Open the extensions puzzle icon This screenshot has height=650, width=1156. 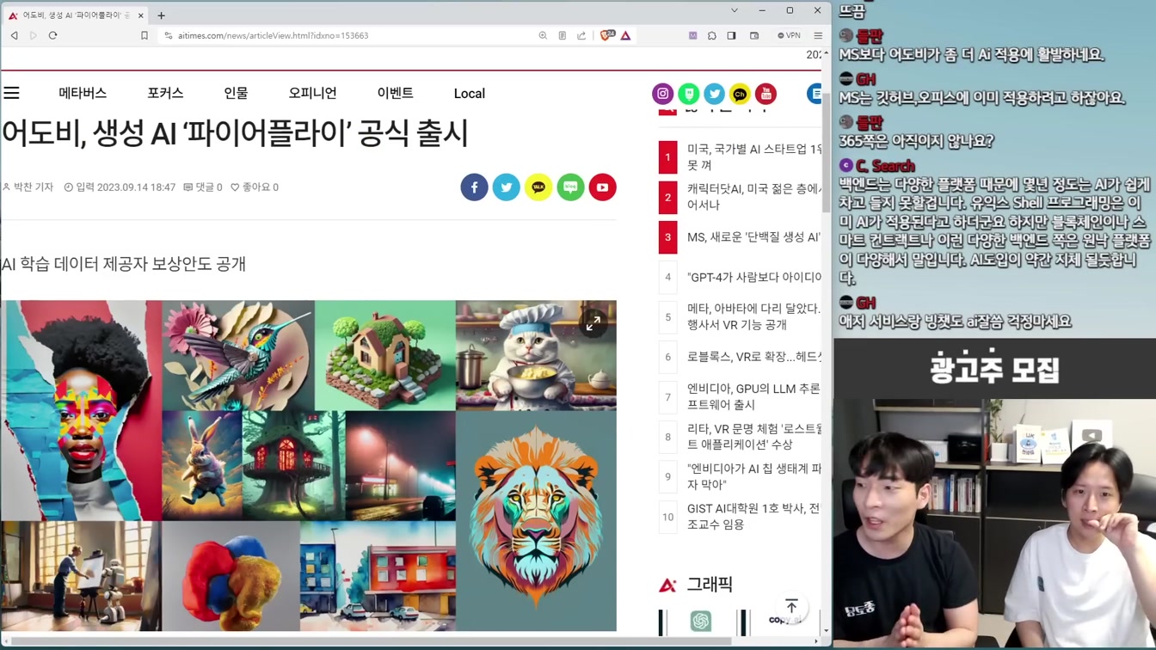[712, 35]
